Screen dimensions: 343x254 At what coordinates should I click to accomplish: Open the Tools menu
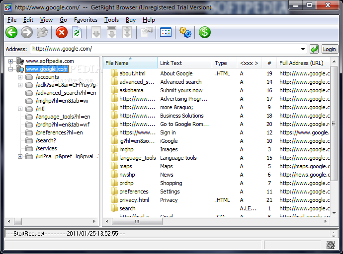pos(111,20)
